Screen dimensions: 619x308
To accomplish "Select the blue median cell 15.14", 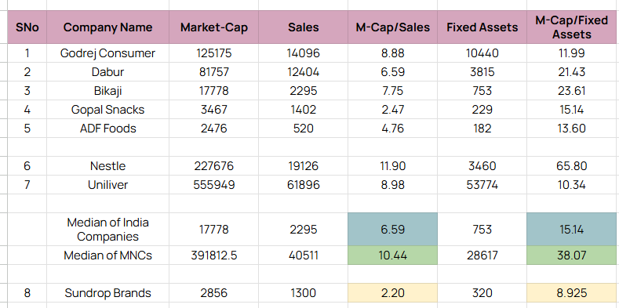I will [x=571, y=229].
